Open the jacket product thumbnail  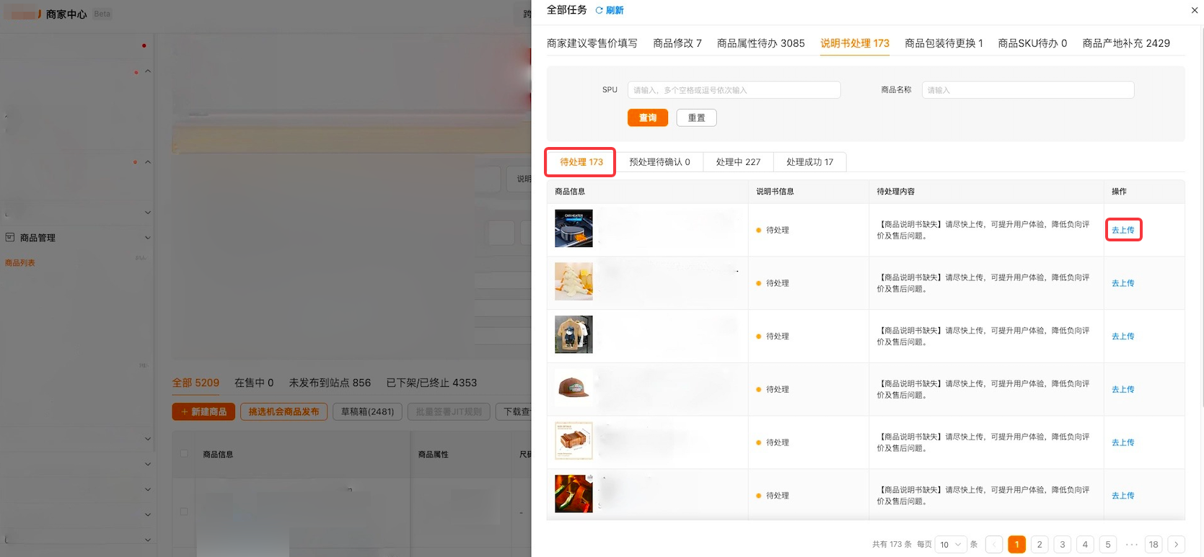(x=574, y=334)
